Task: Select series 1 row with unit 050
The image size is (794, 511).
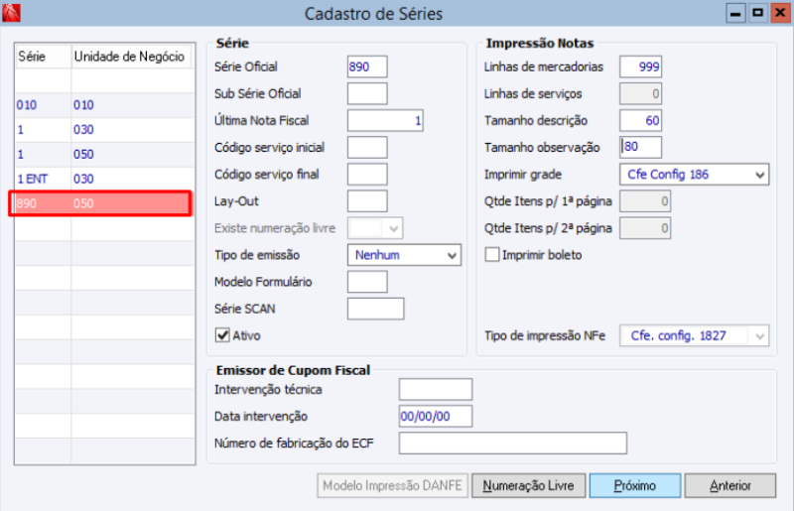Action: tap(105, 155)
